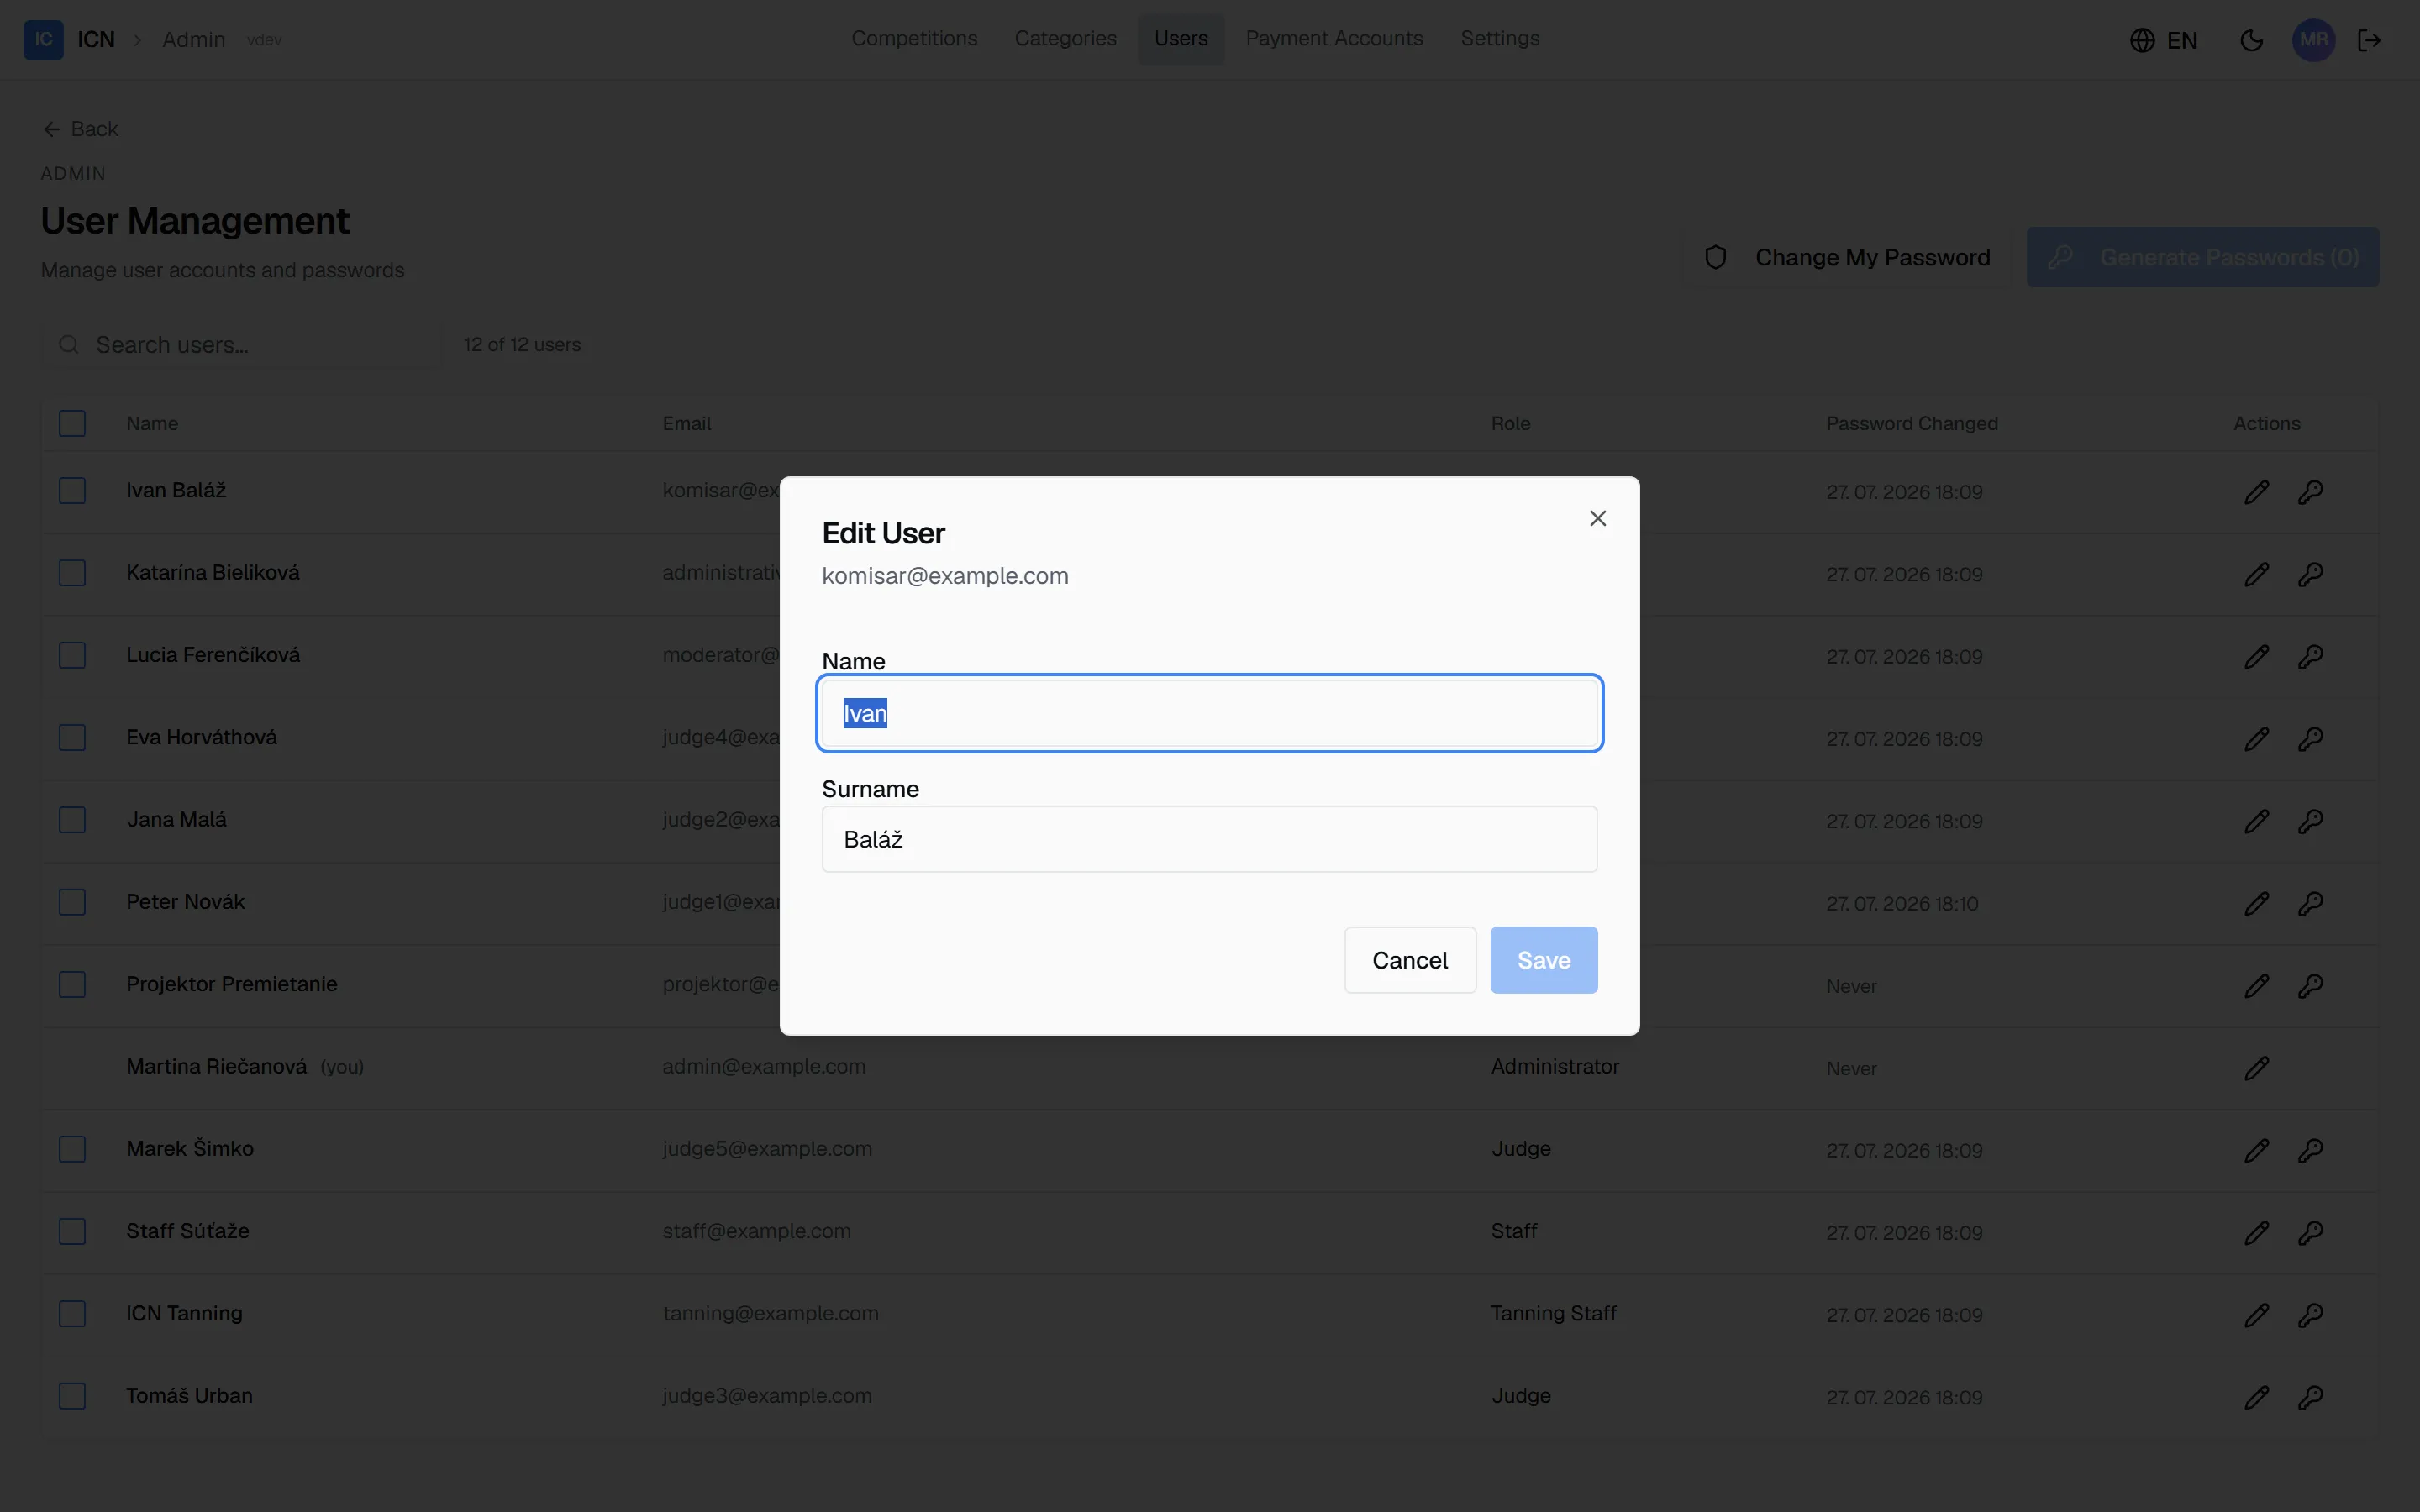
Task: Select Projektor Premietanie checkbox
Action: (72, 984)
